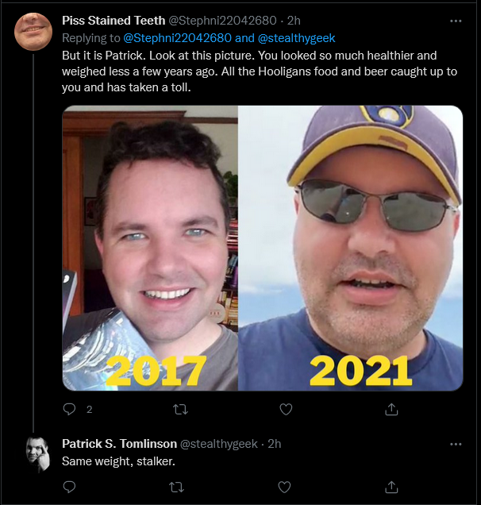This screenshot has width=481, height=505.
Task: Open the @stealthygeek mention link
Action: [x=296, y=38]
